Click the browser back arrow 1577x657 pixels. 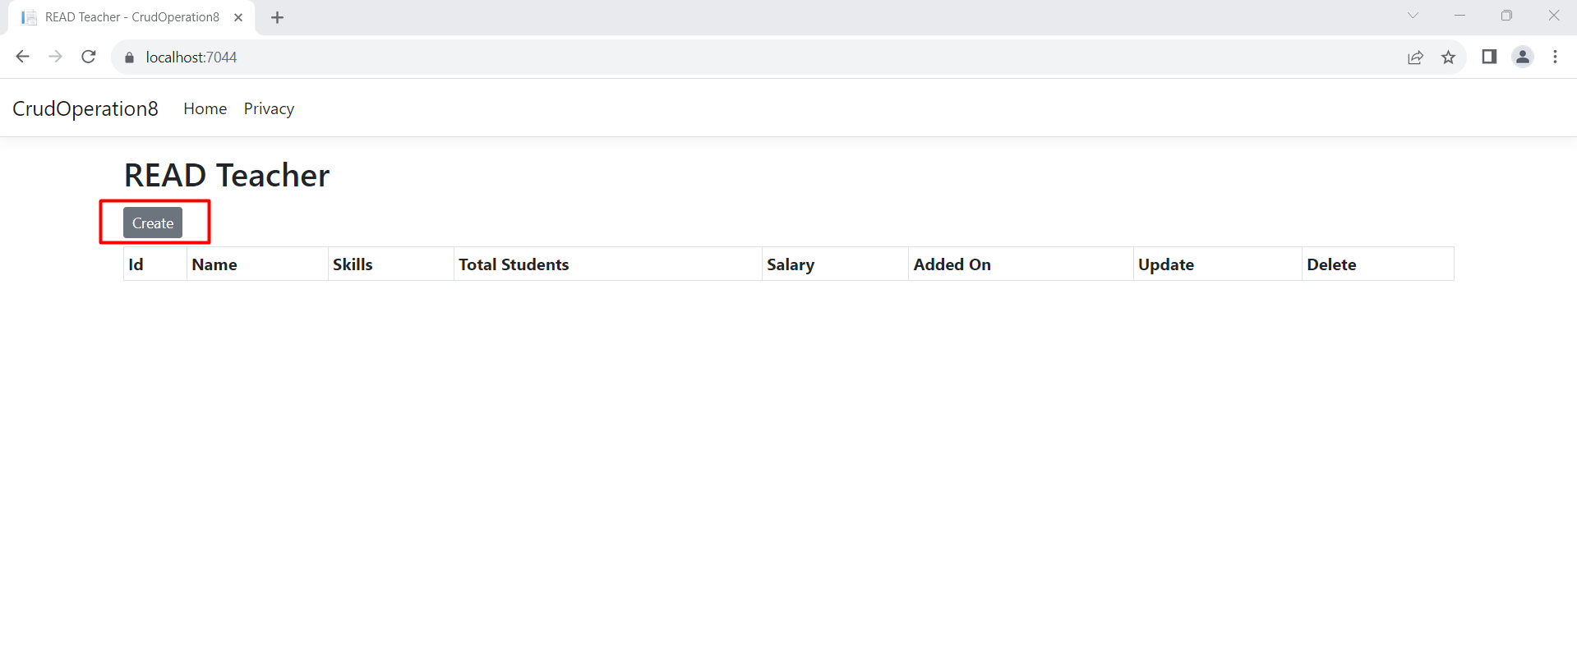point(23,57)
